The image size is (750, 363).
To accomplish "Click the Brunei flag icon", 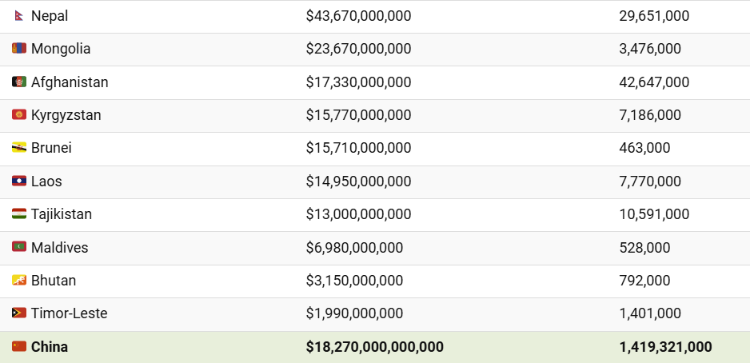I will click(x=19, y=148).
